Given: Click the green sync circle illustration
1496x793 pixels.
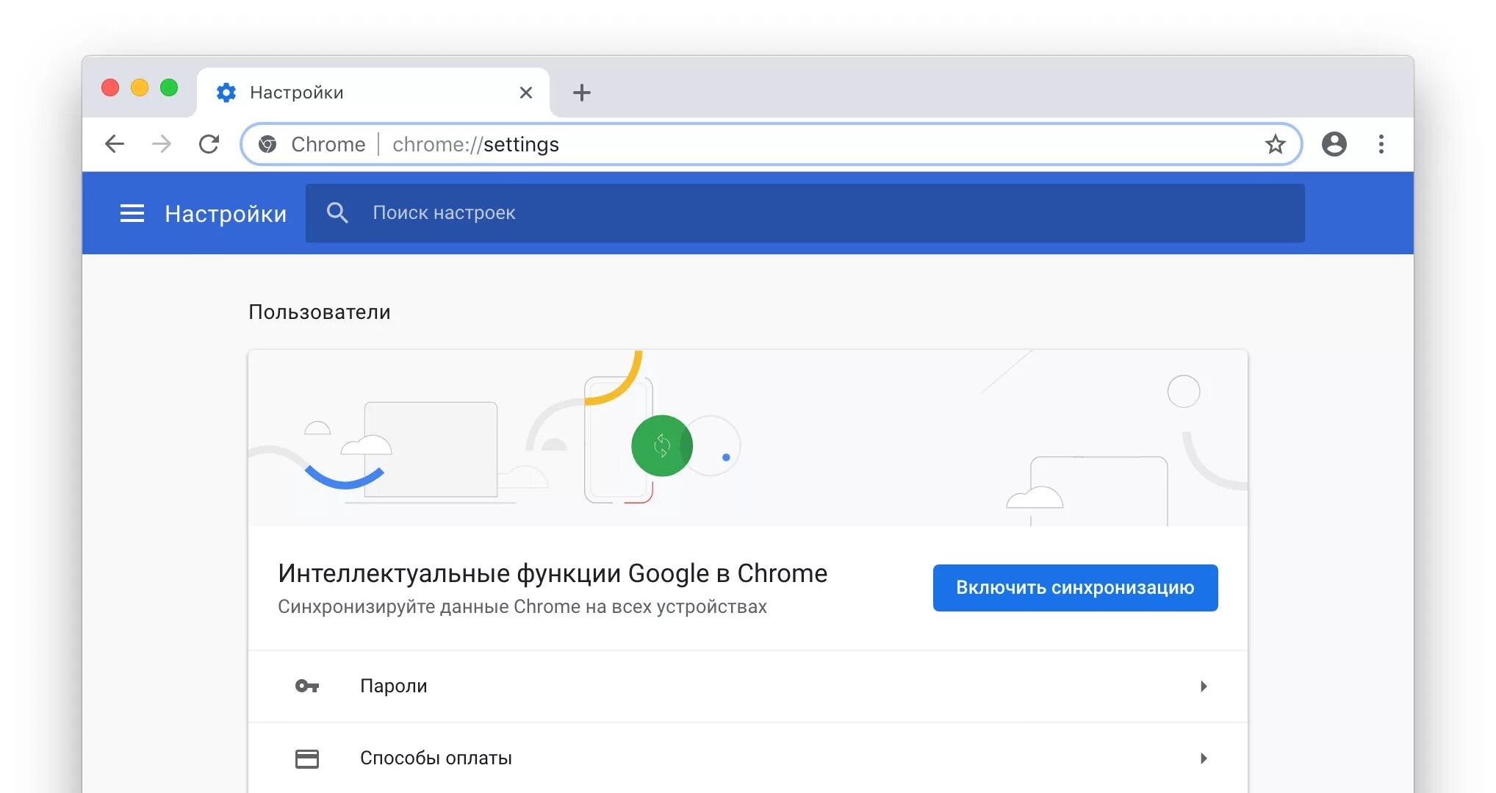Looking at the screenshot, I should [661, 445].
